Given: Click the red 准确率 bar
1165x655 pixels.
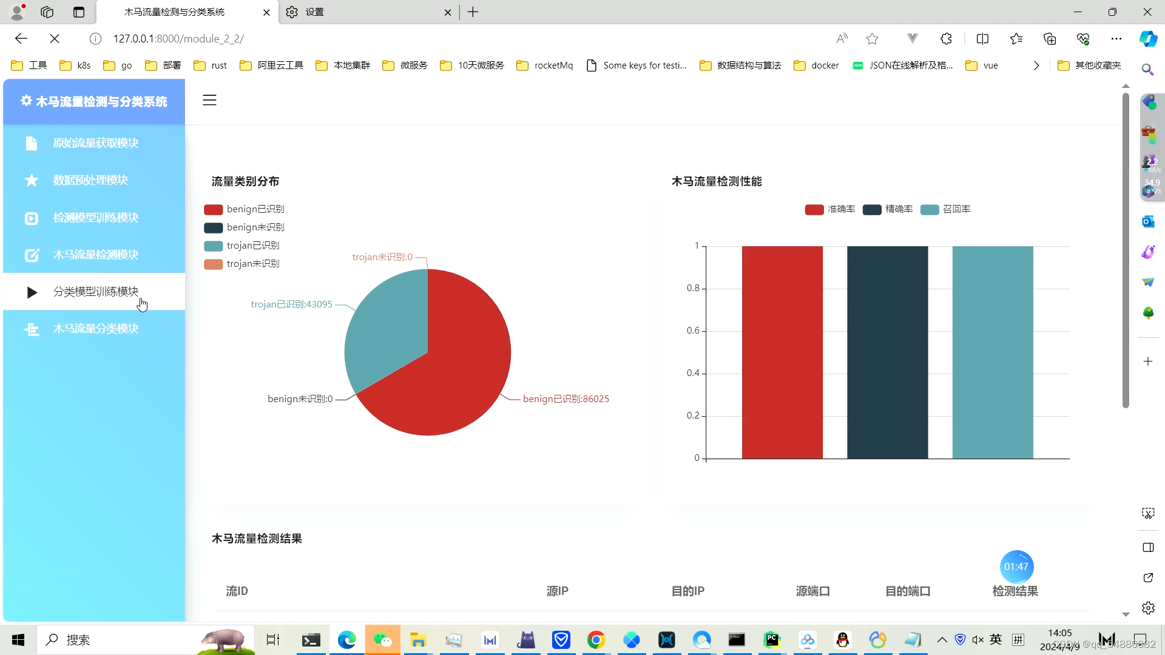Looking at the screenshot, I should 782,352.
